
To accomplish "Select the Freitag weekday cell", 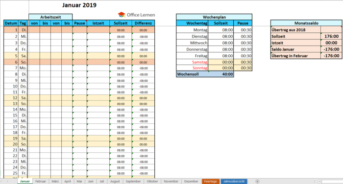I will (192, 56).
